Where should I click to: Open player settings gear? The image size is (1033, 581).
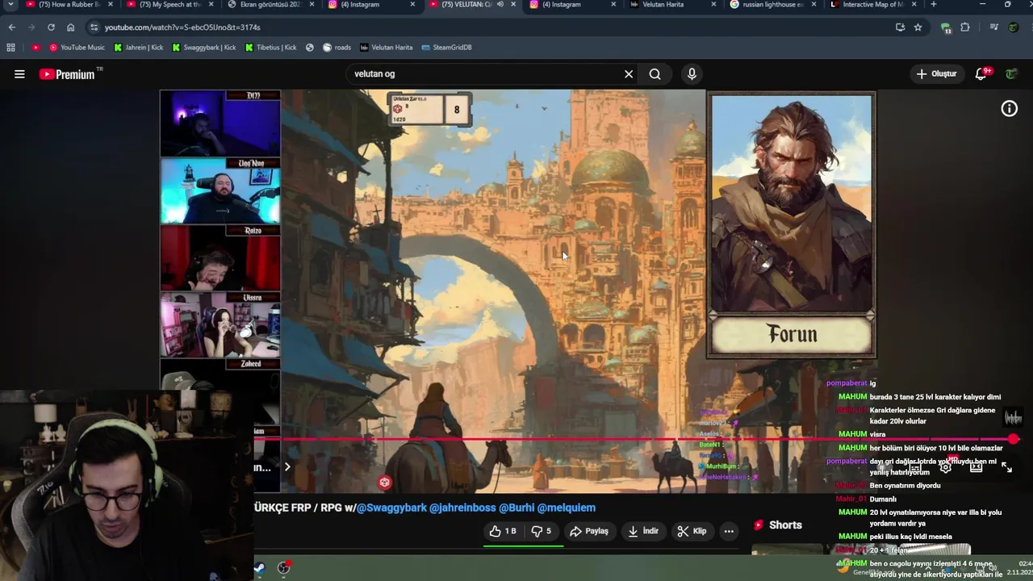[945, 467]
